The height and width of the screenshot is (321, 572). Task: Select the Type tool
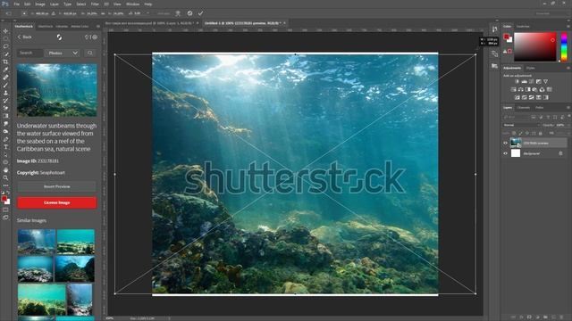pyautogui.click(x=5, y=147)
